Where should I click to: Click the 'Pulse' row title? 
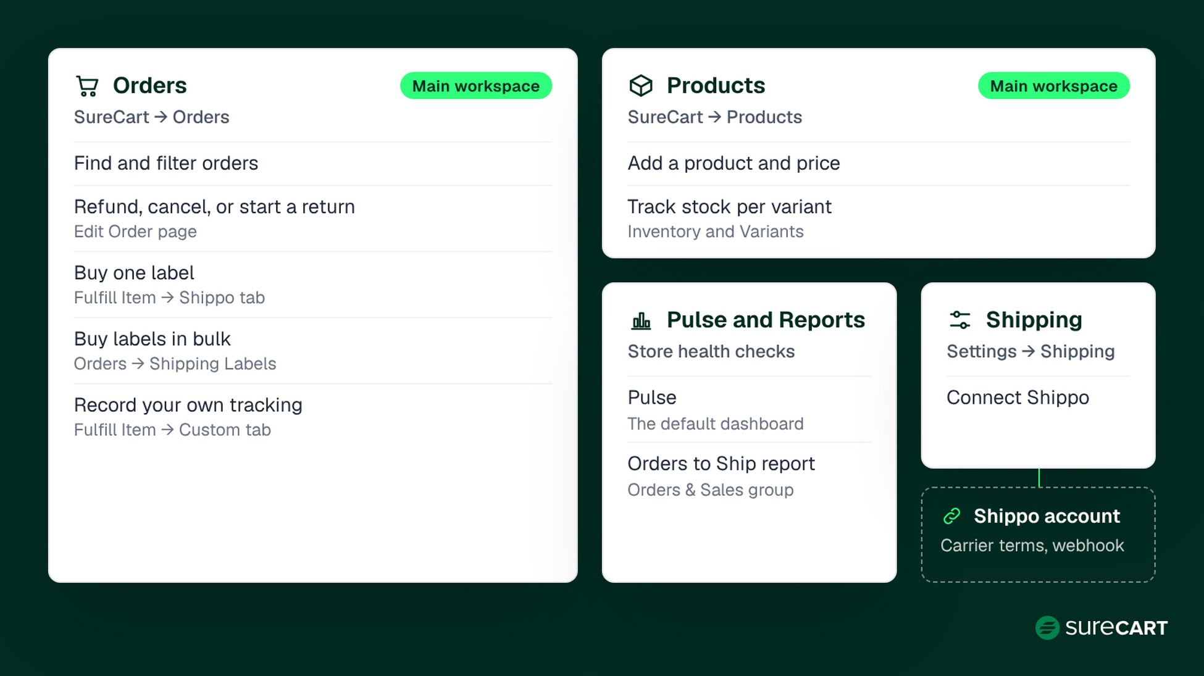(x=652, y=398)
